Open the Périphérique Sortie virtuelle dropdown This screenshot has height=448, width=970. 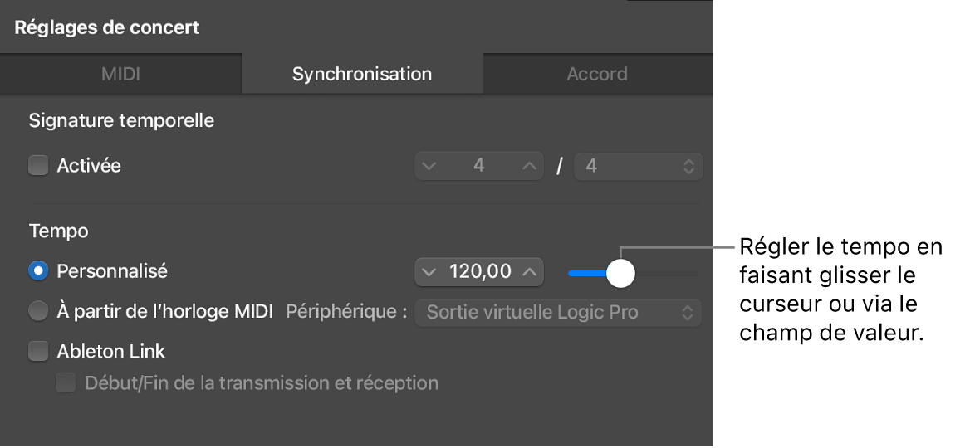coord(558,313)
